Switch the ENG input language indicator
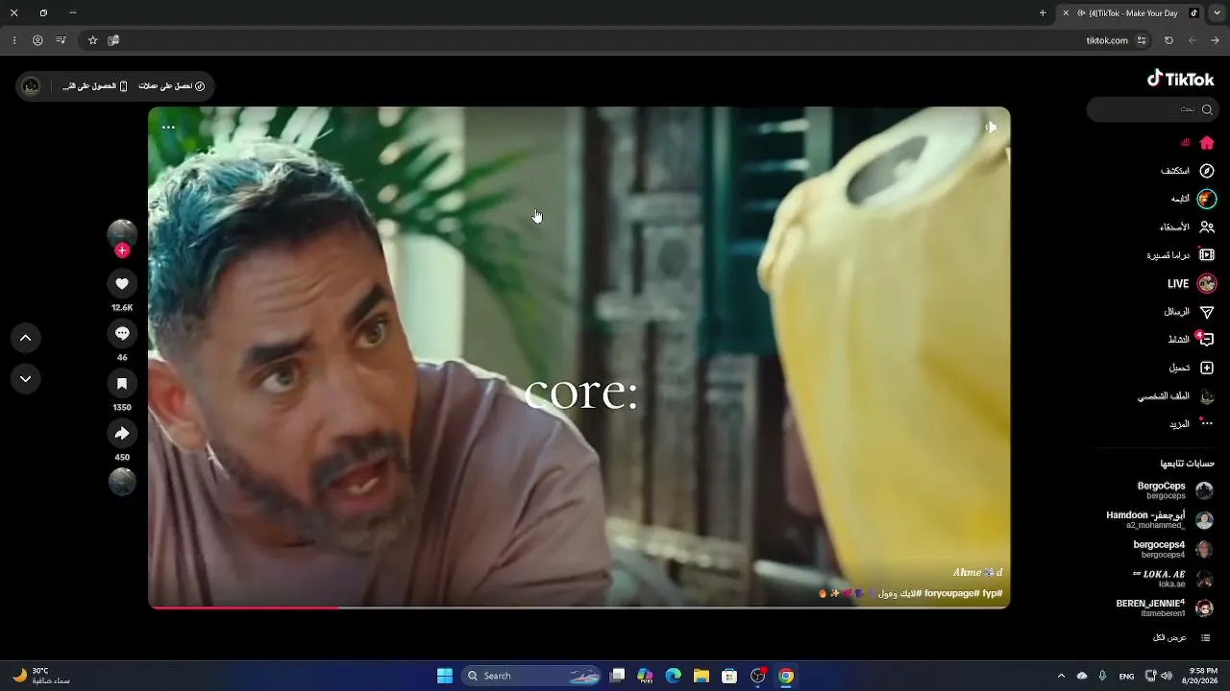Image resolution: width=1230 pixels, height=691 pixels. 1126,676
